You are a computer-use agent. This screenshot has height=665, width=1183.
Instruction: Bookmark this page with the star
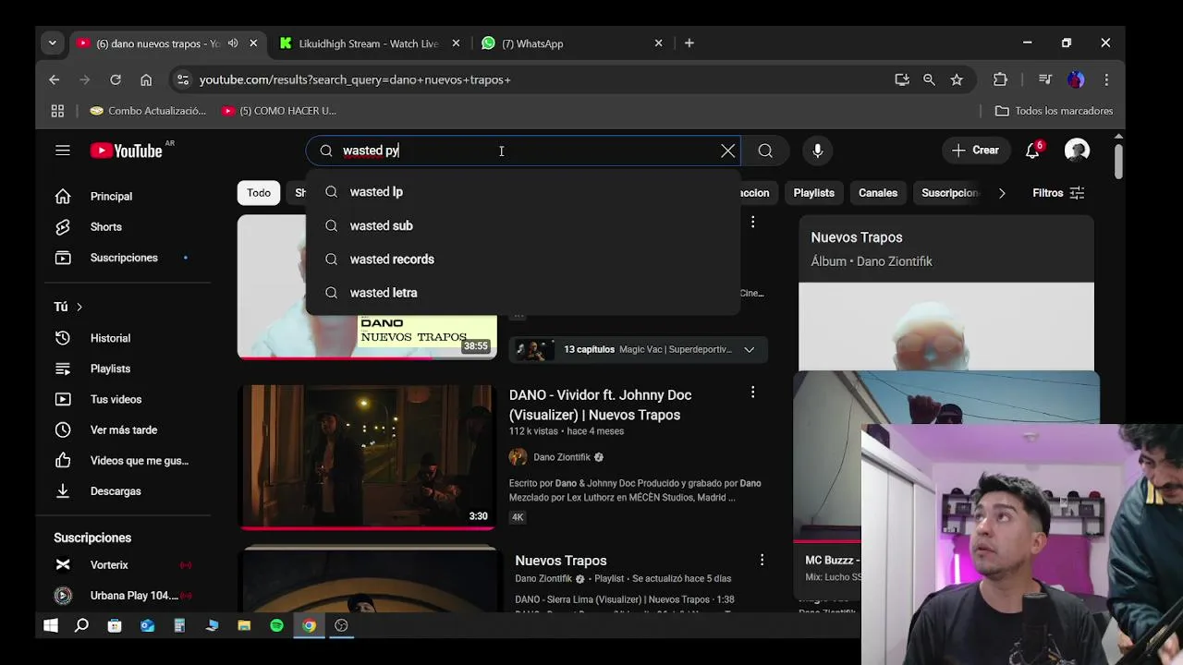pyautogui.click(x=957, y=79)
